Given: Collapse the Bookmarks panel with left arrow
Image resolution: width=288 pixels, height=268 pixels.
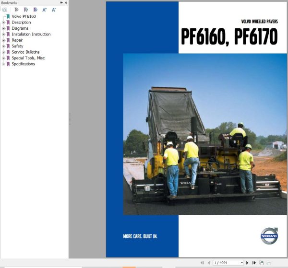Looking at the screenshot, I should pyautogui.click(x=66, y=3).
